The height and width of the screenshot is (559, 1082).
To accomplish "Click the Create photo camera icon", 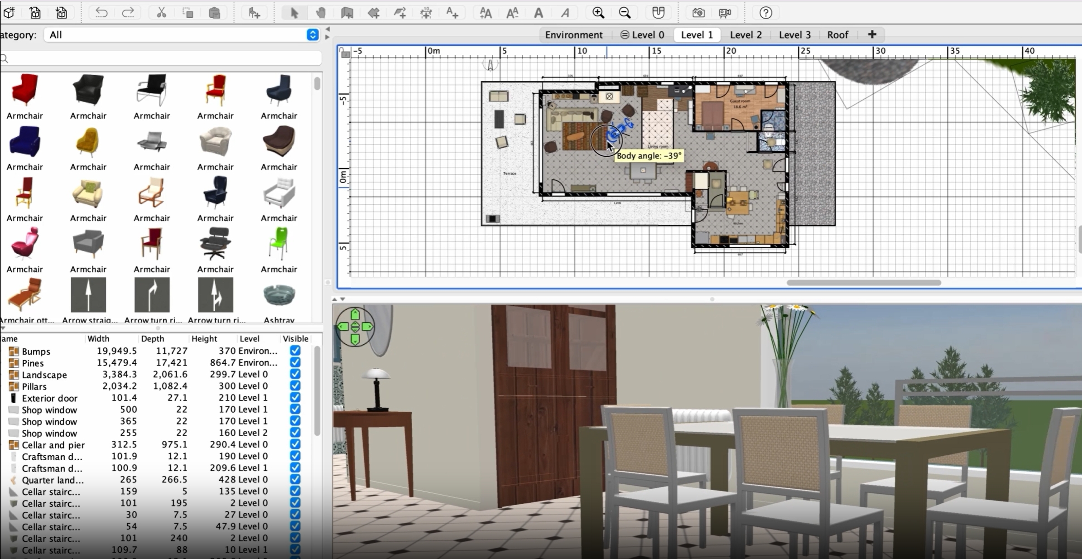I will click(698, 13).
